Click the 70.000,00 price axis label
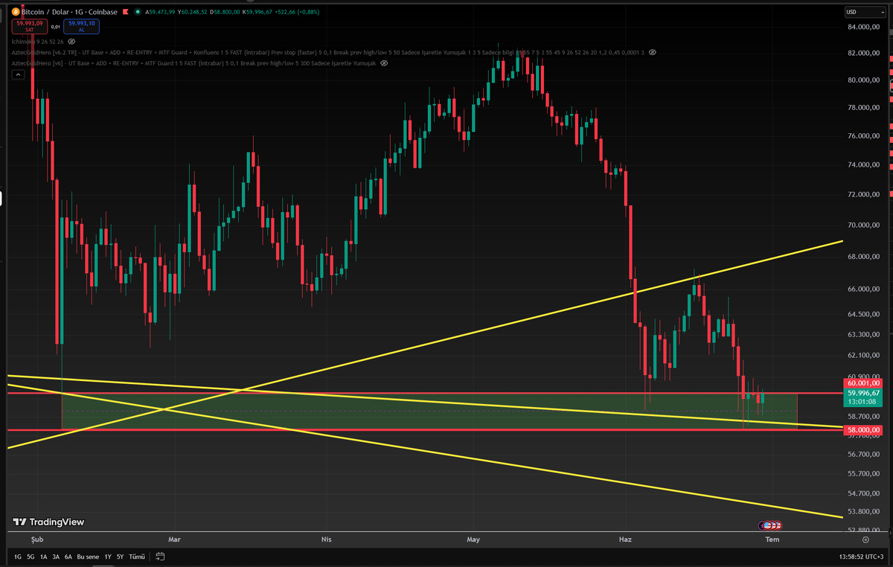Screen dimensions: 893x567 (862, 225)
